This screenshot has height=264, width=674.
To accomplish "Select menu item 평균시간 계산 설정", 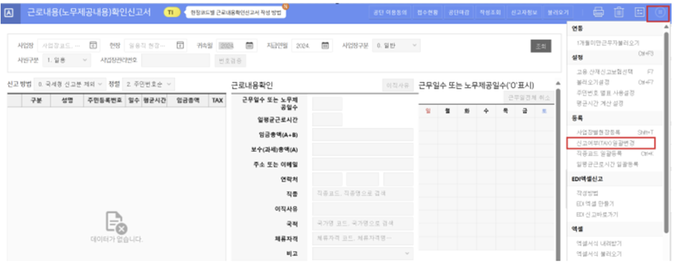I will coord(599,103).
